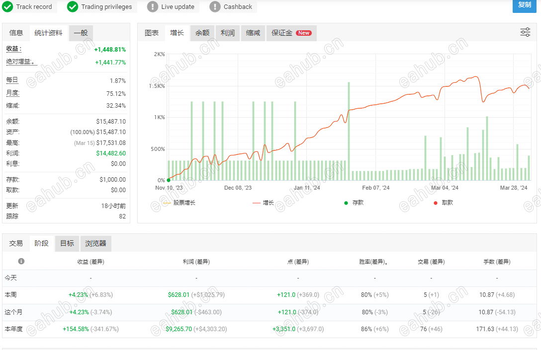Viewport: 541px width, 350px height.
Task: Click the green Track record checkmark icon
Action: (x=7, y=6)
